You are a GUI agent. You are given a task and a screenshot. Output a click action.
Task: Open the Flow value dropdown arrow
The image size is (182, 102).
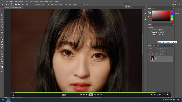tap(58, 4)
